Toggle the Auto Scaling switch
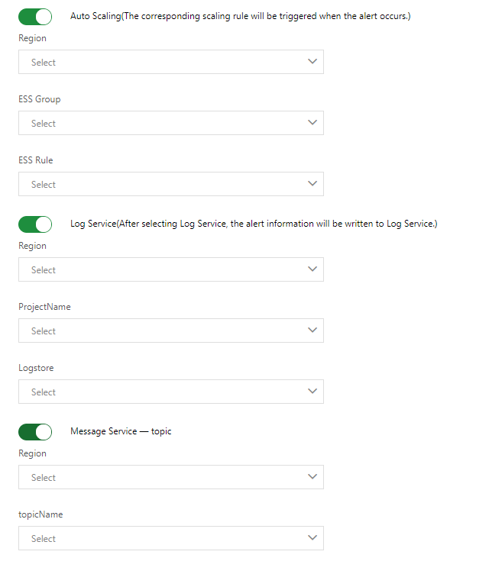The image size is (502, 574). [35, 16]
